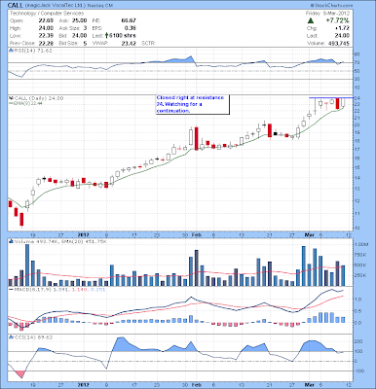Click the small icon before CCI(14) label

[11, 337]
